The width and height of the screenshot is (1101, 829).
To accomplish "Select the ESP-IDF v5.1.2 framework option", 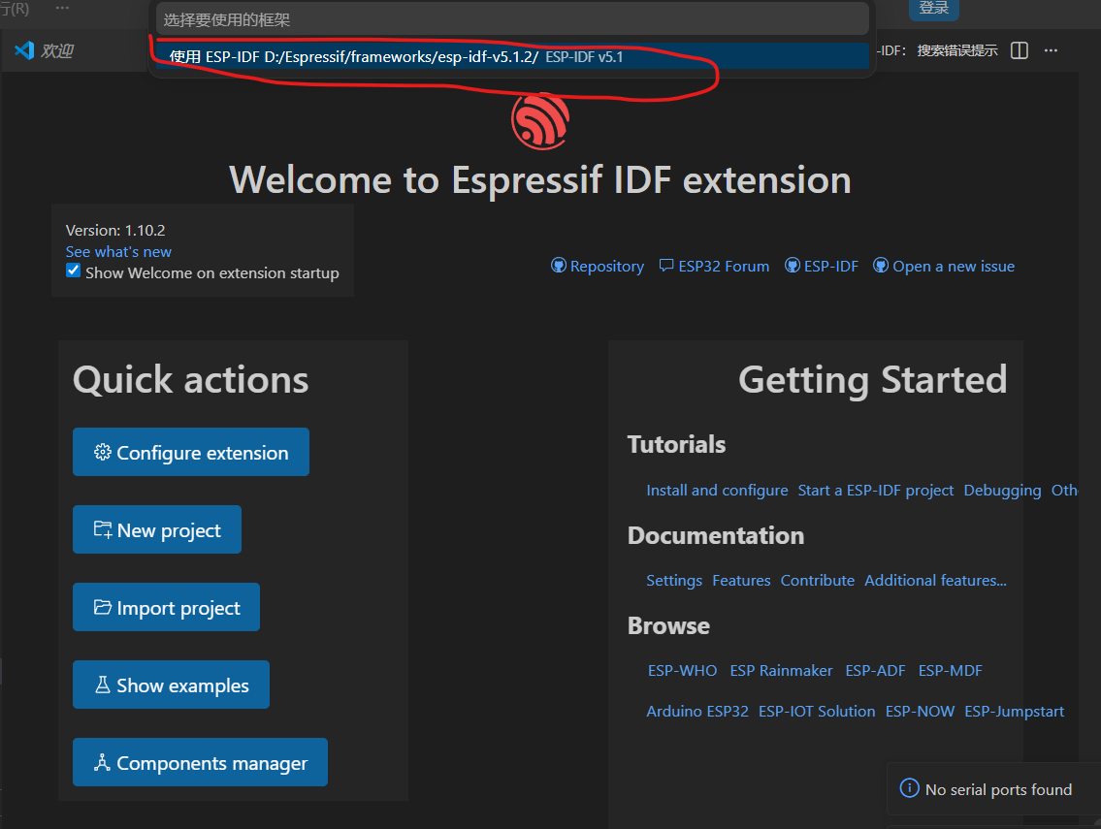I will pyautogui.click(x=512, y=57).
